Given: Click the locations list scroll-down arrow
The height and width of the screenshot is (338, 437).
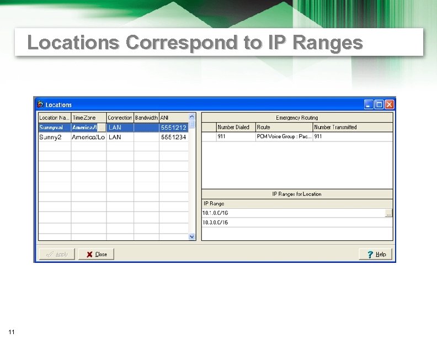Looking at the screenshot, I should [192, 236].
